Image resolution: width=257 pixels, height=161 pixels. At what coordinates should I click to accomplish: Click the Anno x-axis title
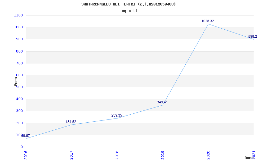pyautogui.click(x=249, y=158)
